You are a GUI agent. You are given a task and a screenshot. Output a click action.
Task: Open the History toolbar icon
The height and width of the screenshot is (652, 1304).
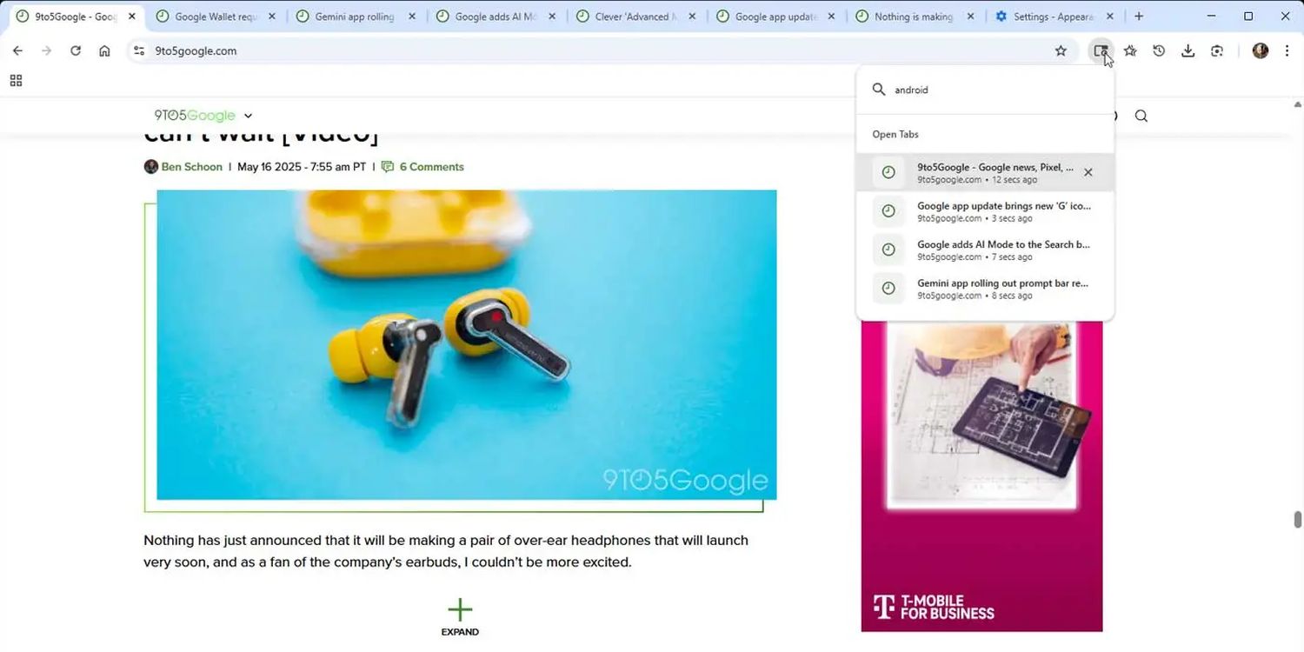pyautogui.click(x=1159, y=51)
